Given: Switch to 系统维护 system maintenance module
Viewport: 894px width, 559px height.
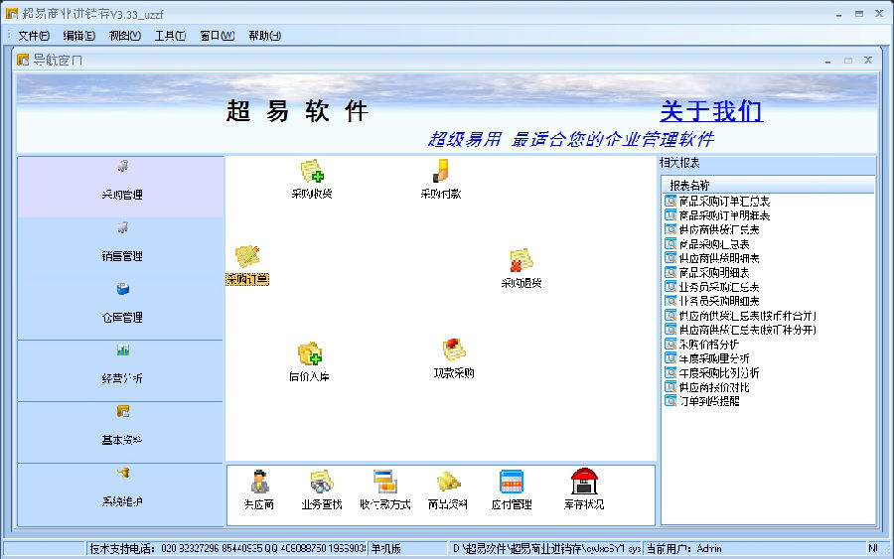Looking at the screenshot, I should (x=121, y=494).
